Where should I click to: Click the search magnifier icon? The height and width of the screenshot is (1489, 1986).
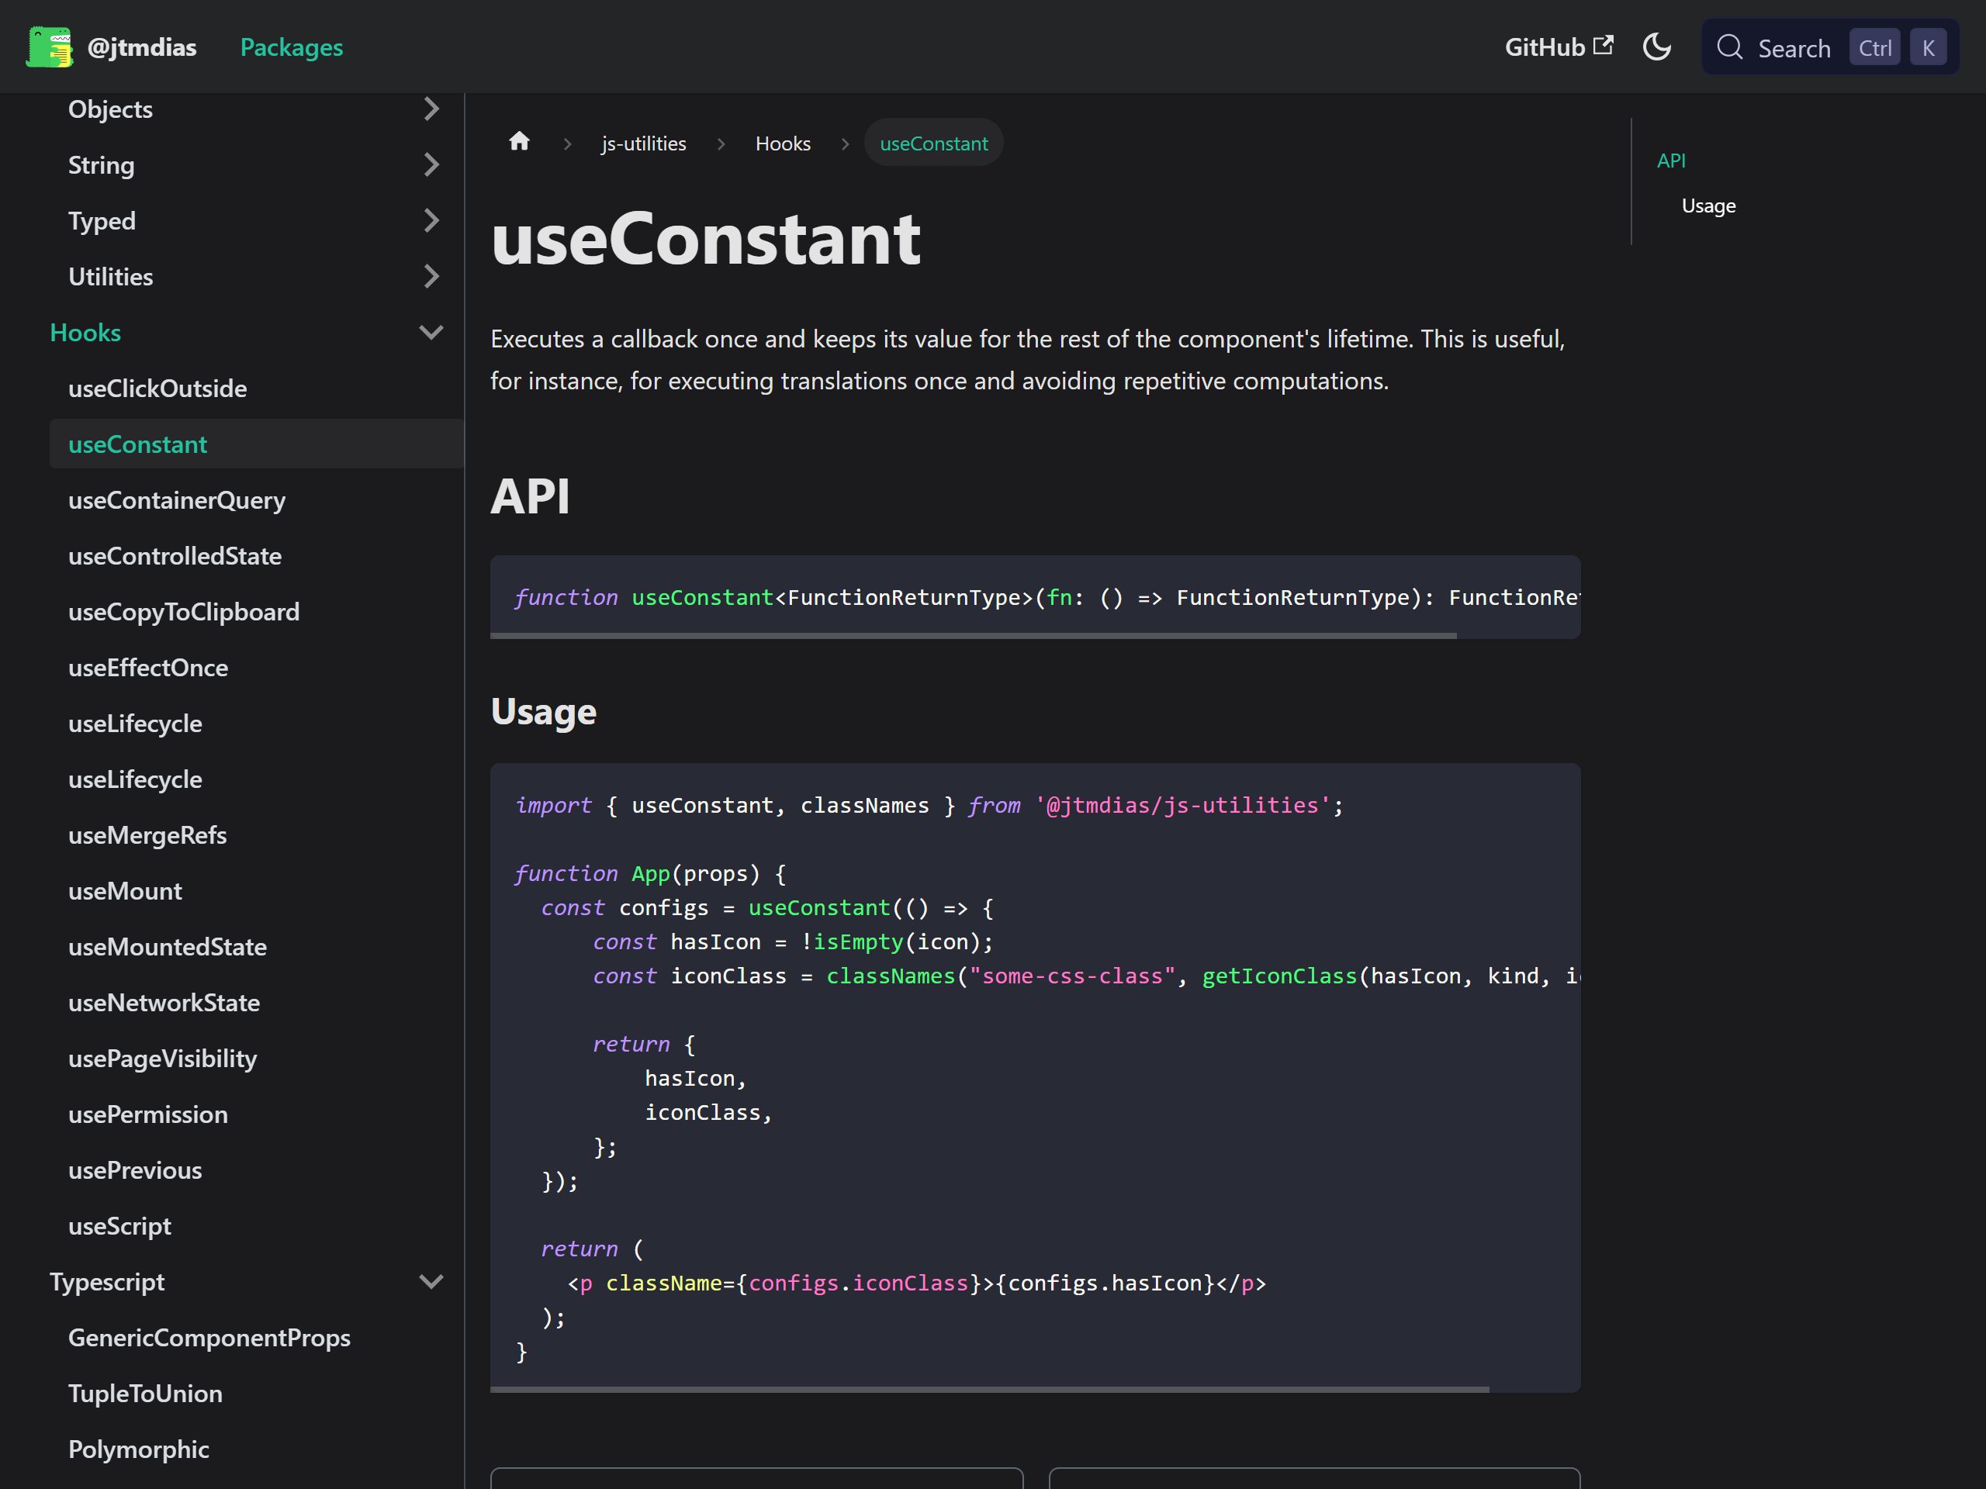click(1729, 47)
